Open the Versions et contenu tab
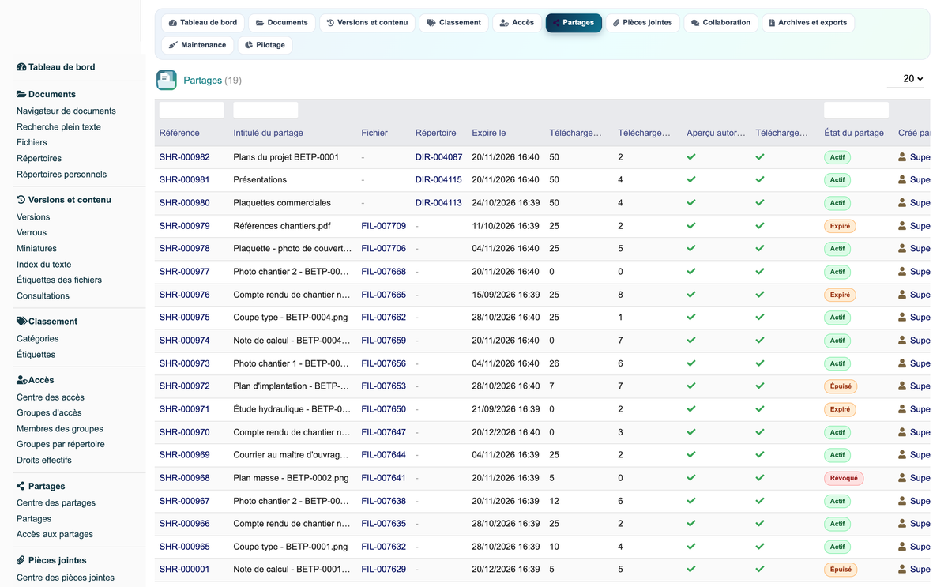The height and width of the screenshot is (587, 948). click(x=367, y=23)
